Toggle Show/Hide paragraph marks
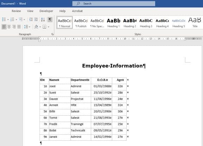The image size is (203, 146). (x=50, y=19)
